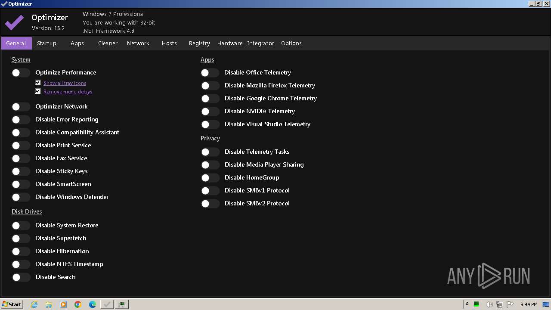Uncheck Show all tray icons checkbox
Image resolution: width=551 pixels, height=310 pixels.
pos(38,83)
